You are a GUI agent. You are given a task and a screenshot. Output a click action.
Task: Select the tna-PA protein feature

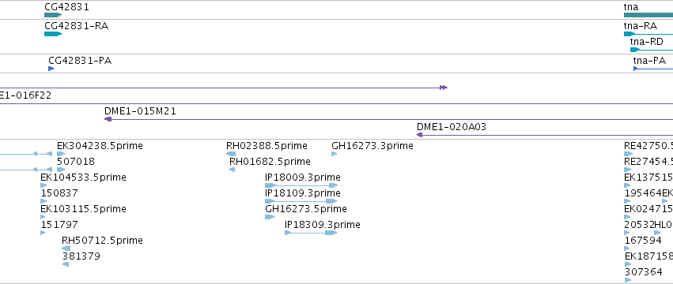point(652,69)
